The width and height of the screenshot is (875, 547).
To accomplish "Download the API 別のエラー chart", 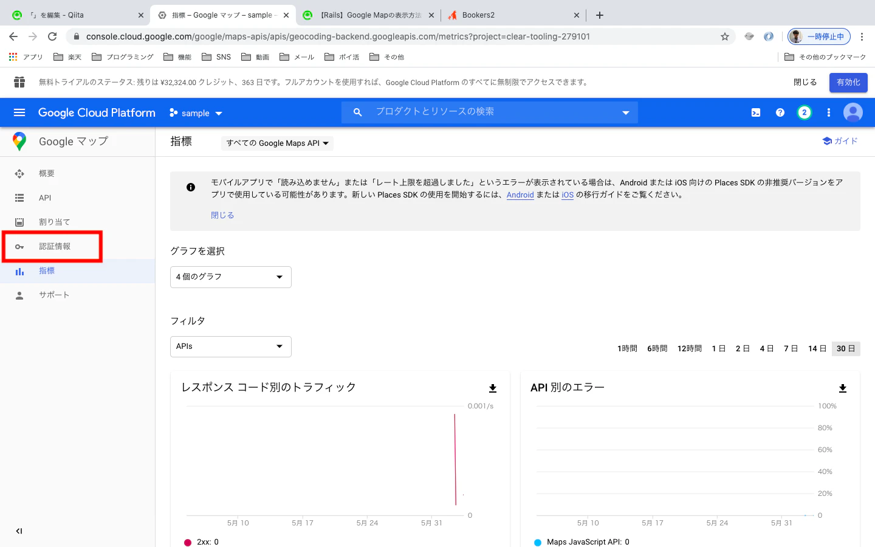I will [x=843, y=388].
